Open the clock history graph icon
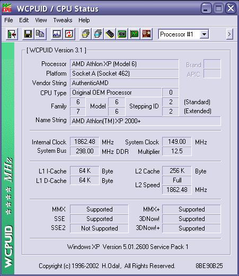239x276 pixels. click(x=57, y=34)
